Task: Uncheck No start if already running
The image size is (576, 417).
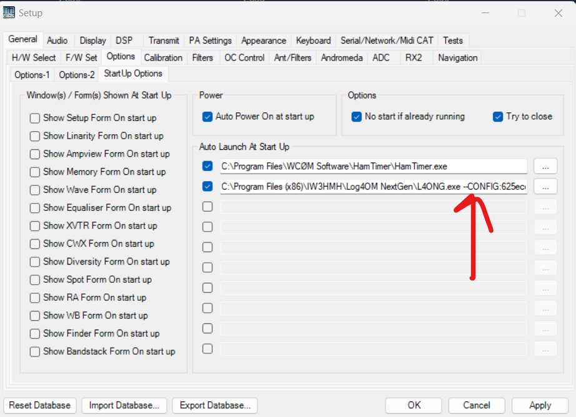Action: (357, 117)
